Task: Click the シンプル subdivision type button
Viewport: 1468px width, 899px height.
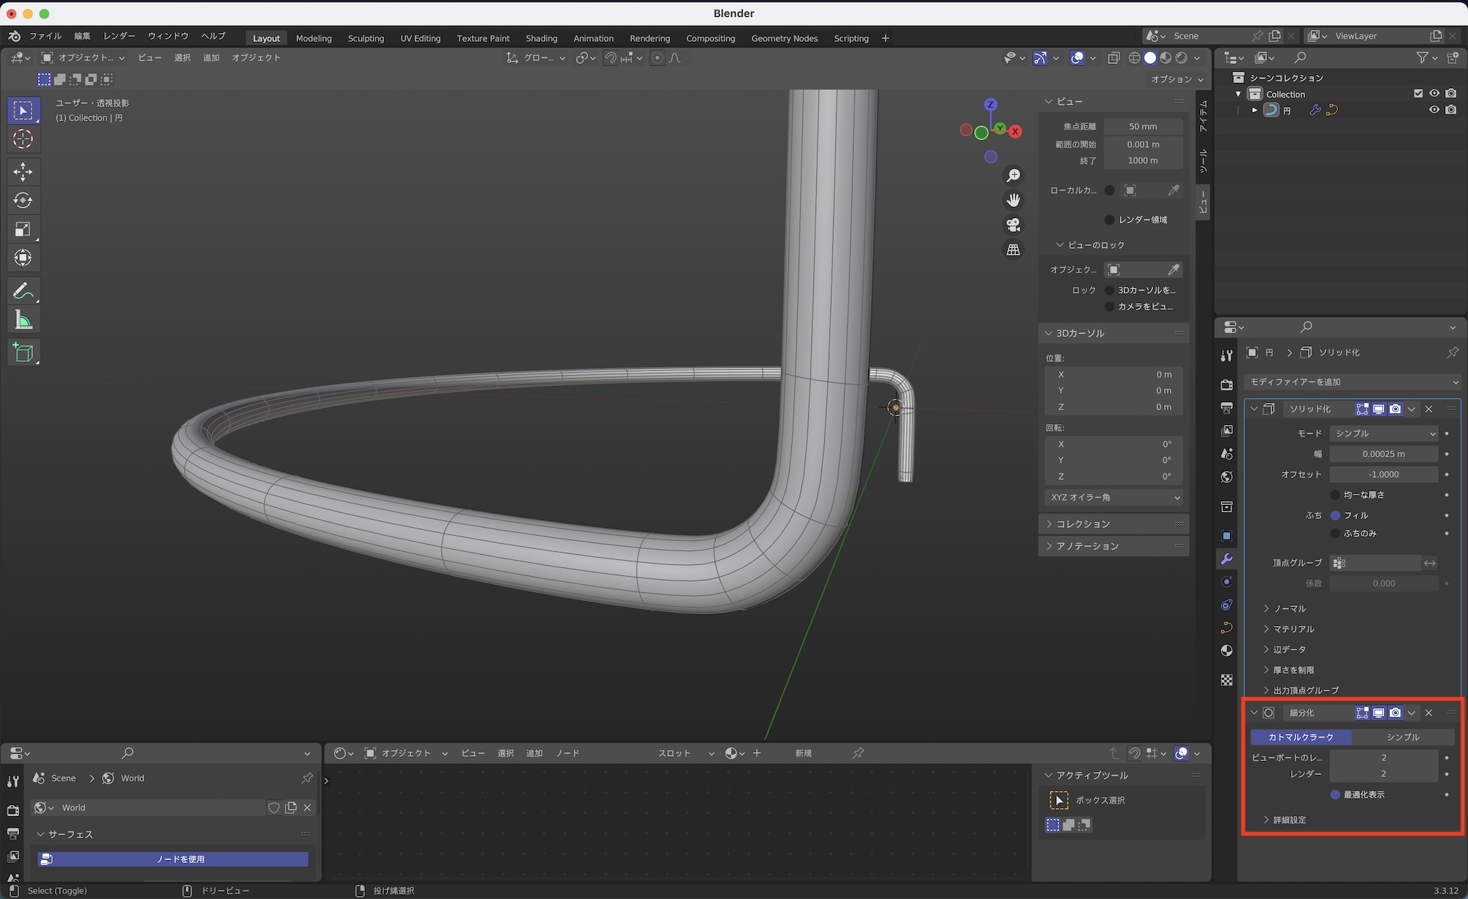Action: click(1403, 737)
